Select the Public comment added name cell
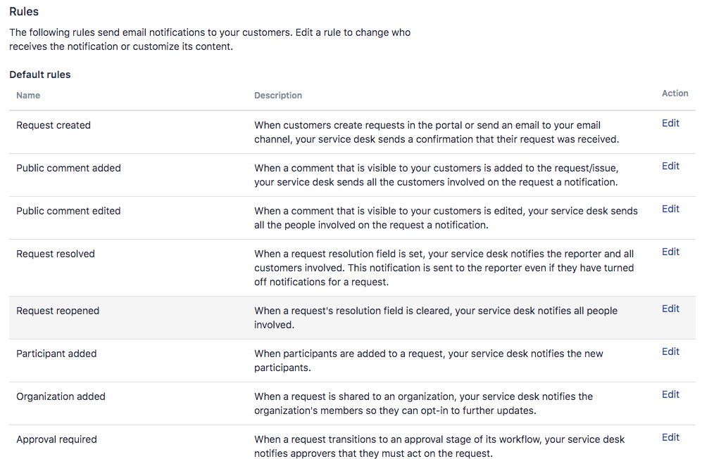702x459 pixels. (x=68, y=168)
